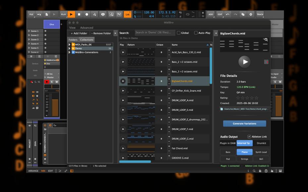The image size is (308, 192).
Task: Activate the metronome in the transport bar
Action: pyautogui.click(x=103, y=15)
